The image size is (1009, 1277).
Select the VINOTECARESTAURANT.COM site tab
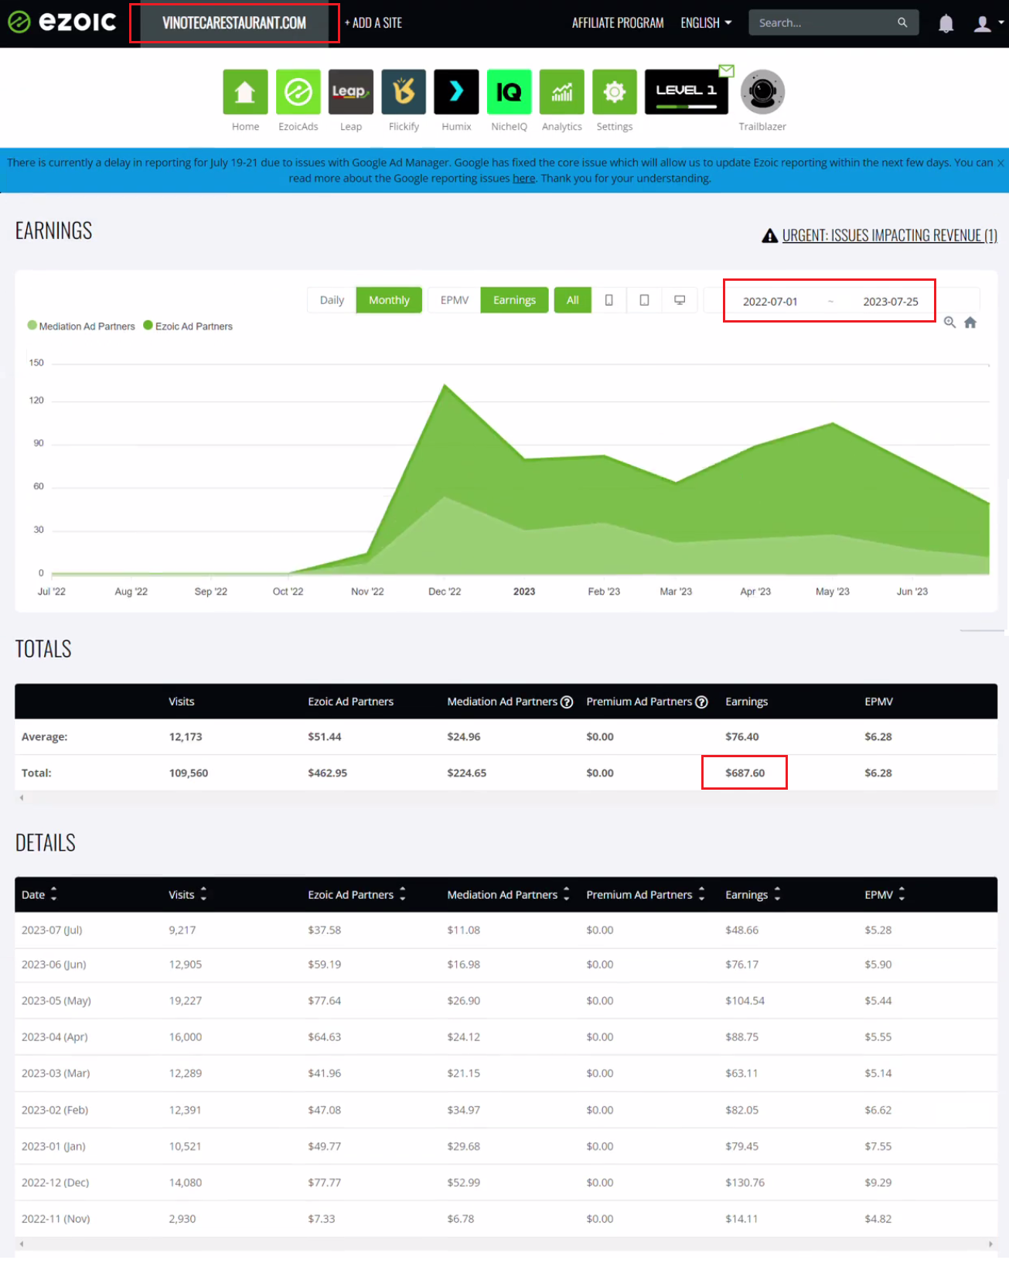(234, 23)
